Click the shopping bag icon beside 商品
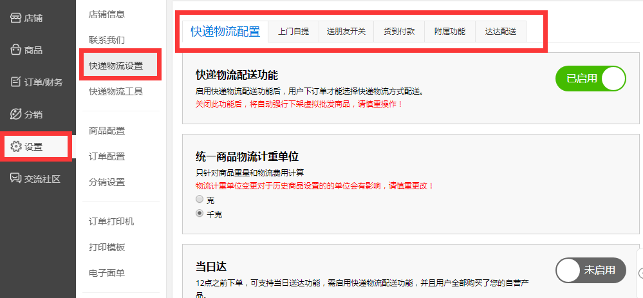The image size is (643, 298). (15, 50)
